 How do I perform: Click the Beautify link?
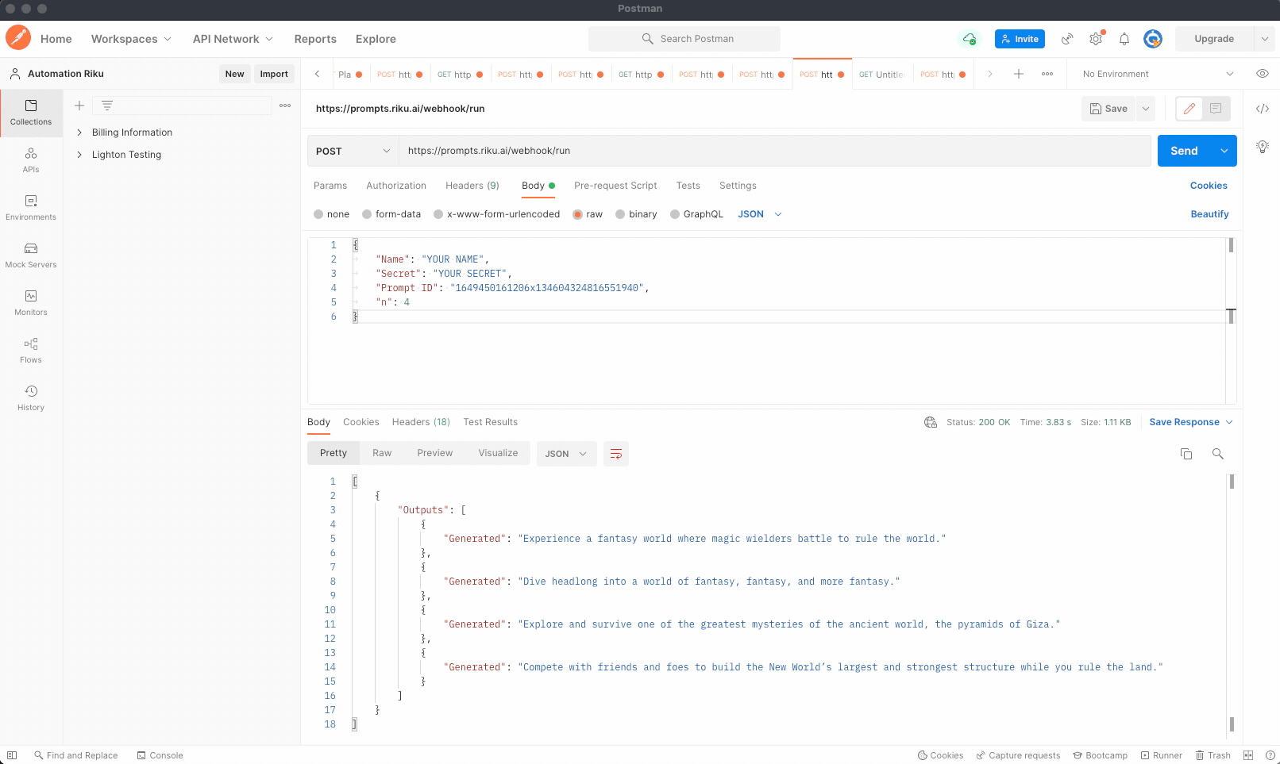1209,214
